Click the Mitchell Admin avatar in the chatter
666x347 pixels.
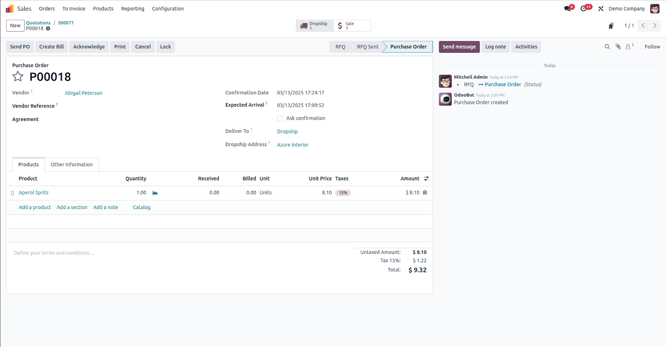click(445, 81)
